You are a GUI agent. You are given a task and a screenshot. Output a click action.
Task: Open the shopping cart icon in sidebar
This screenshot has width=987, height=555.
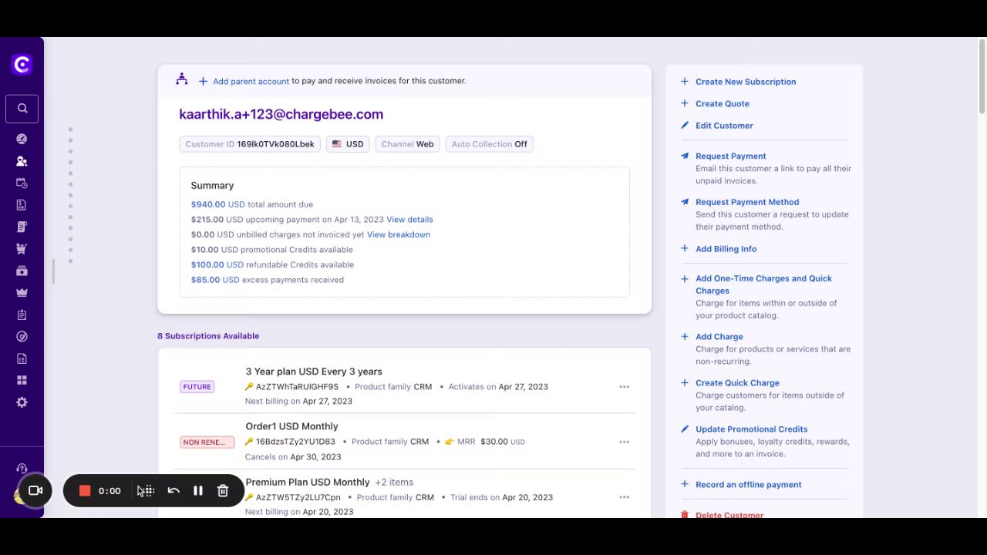tap(22, 248)
